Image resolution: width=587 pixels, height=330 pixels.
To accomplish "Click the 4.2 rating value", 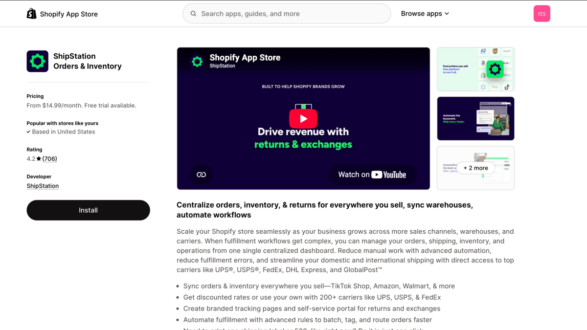I will (31, 159).
